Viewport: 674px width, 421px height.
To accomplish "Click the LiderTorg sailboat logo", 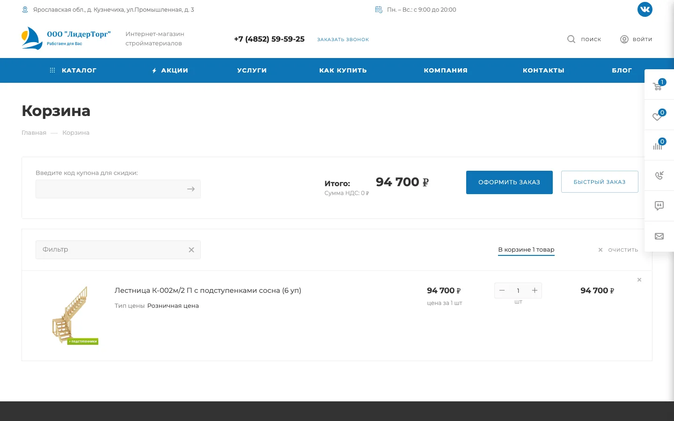I will pos(66,38).
